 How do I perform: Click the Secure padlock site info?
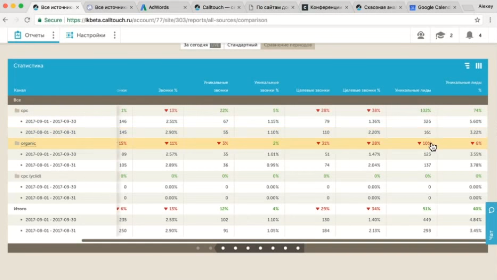50,20
